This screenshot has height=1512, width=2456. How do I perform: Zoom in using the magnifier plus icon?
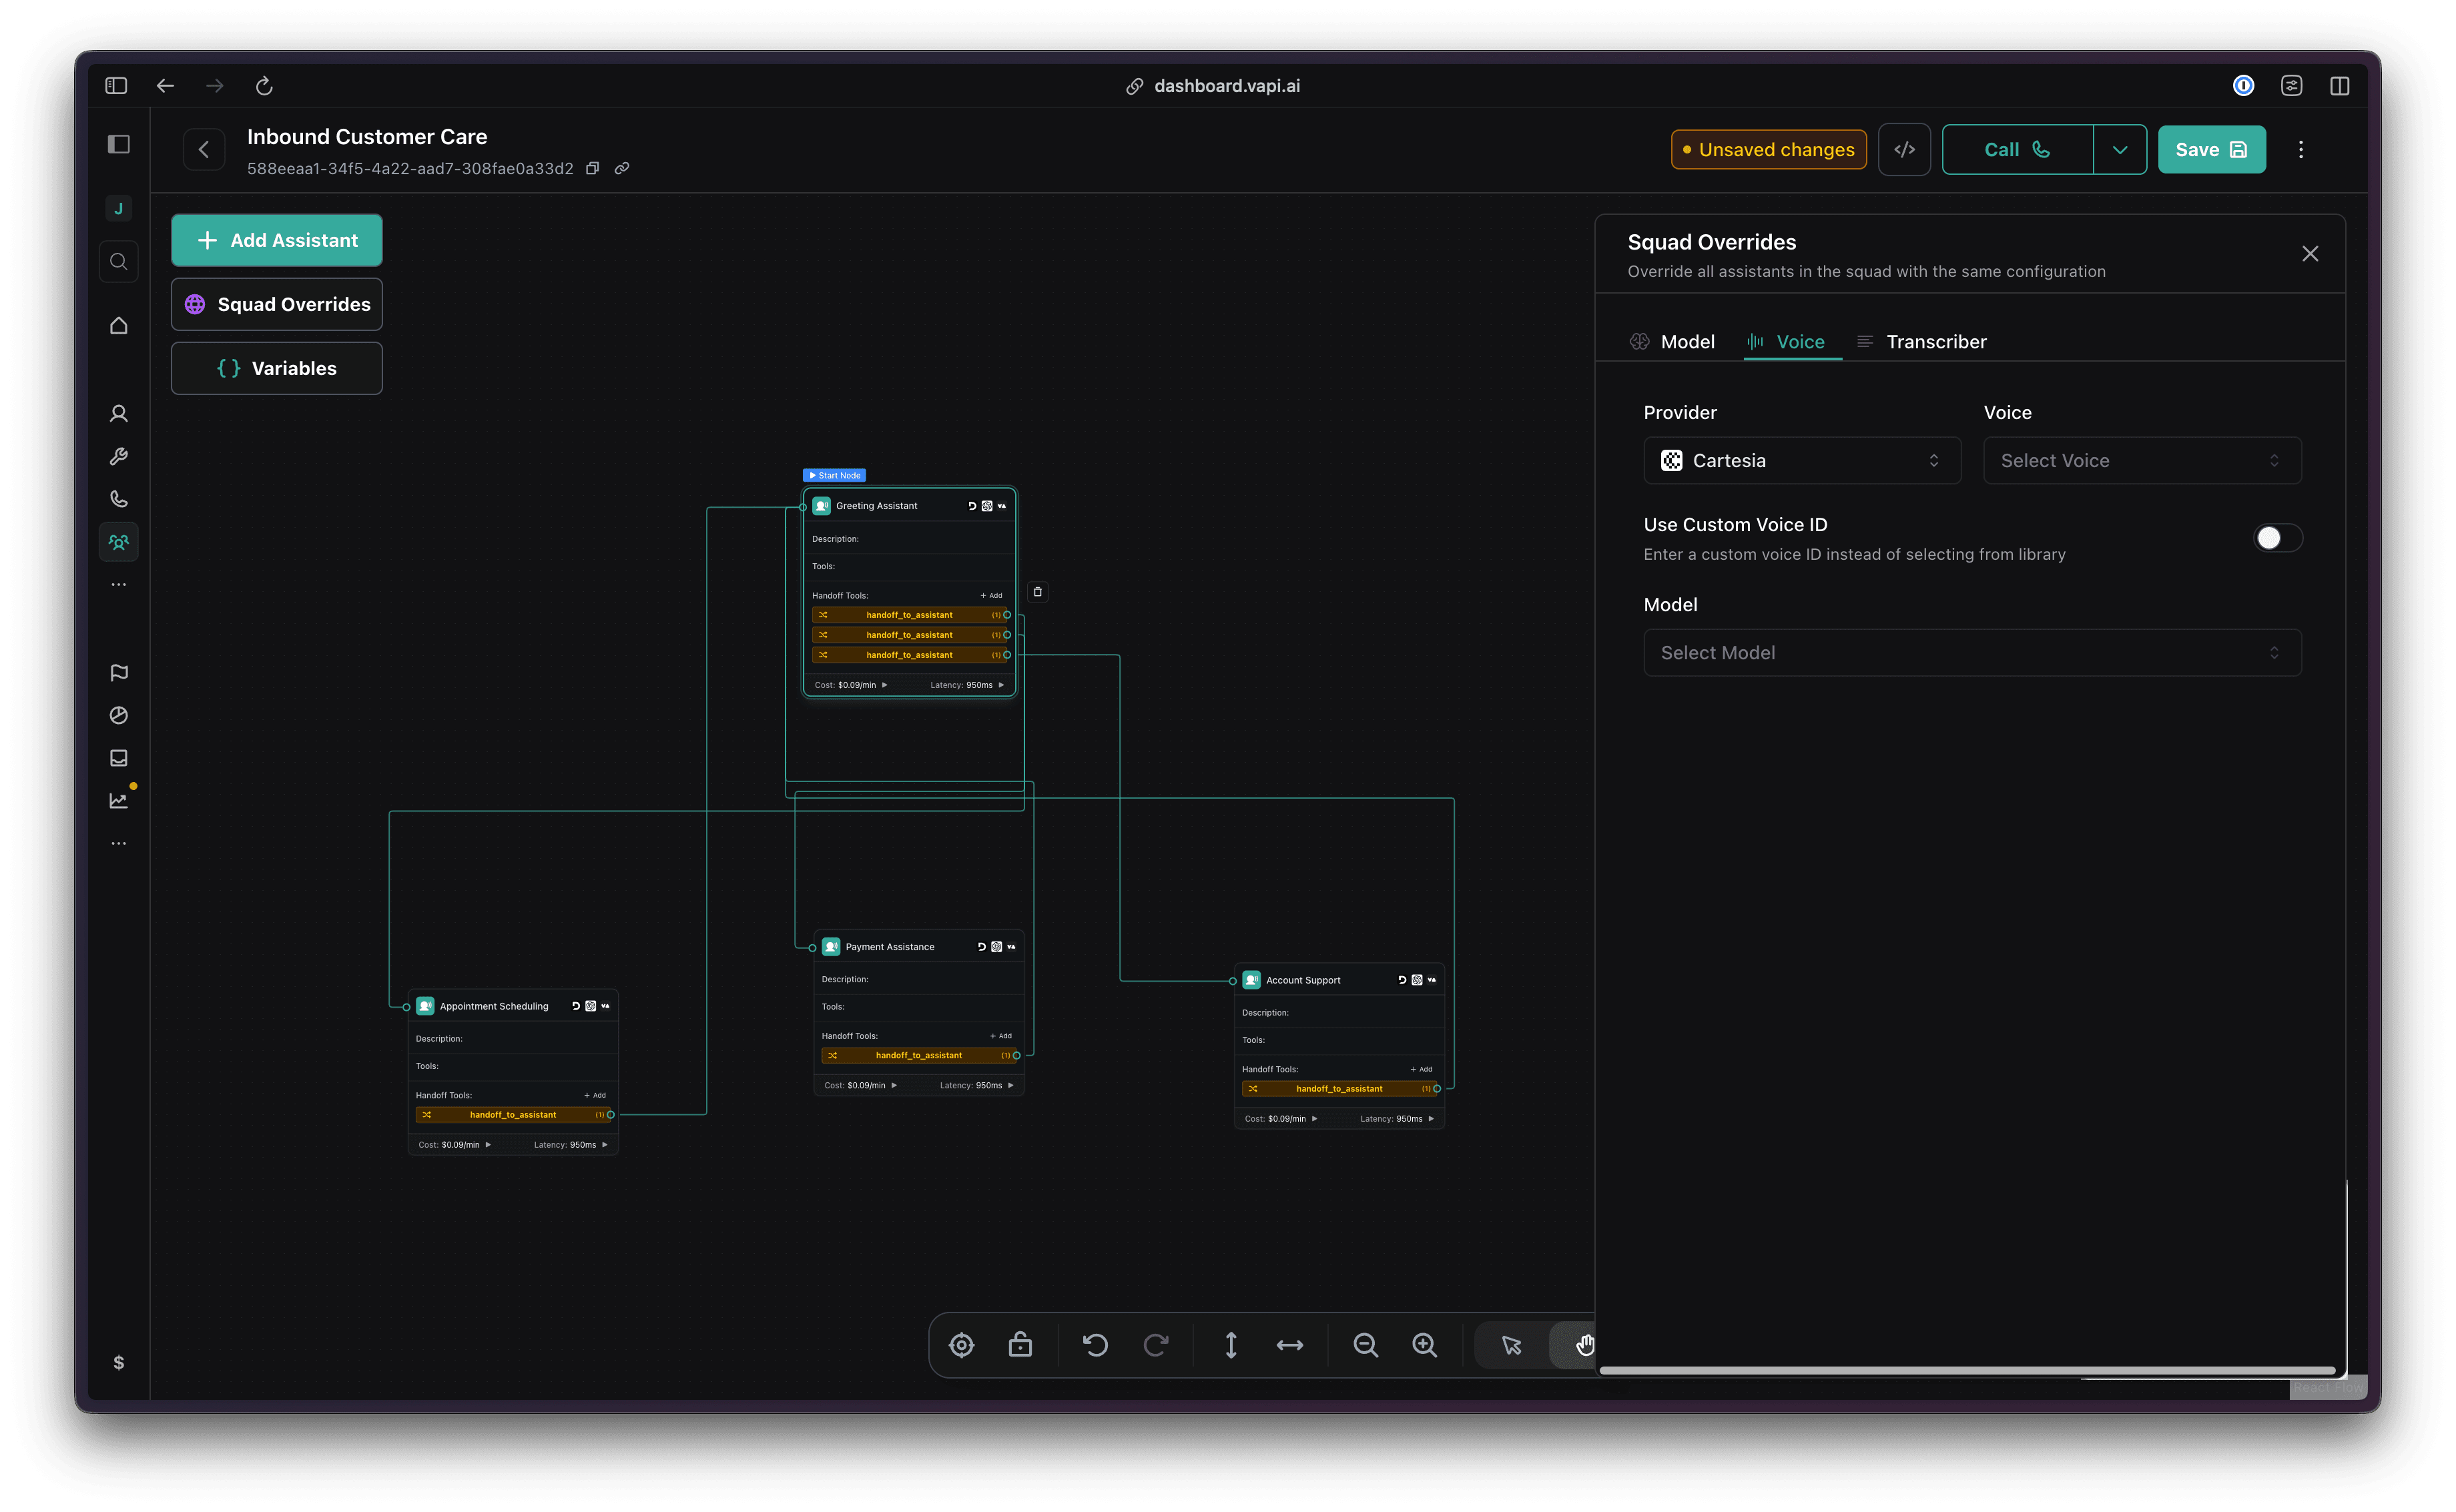1424,1345
